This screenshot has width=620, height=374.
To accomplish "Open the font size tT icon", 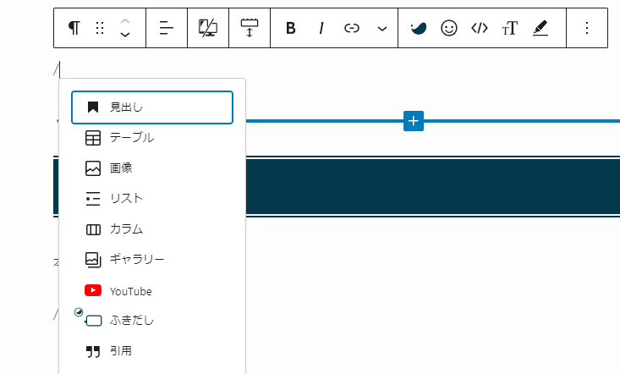I will (509, 28).
